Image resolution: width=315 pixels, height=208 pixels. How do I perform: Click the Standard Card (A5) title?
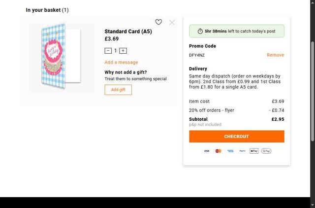coord(128,32)
